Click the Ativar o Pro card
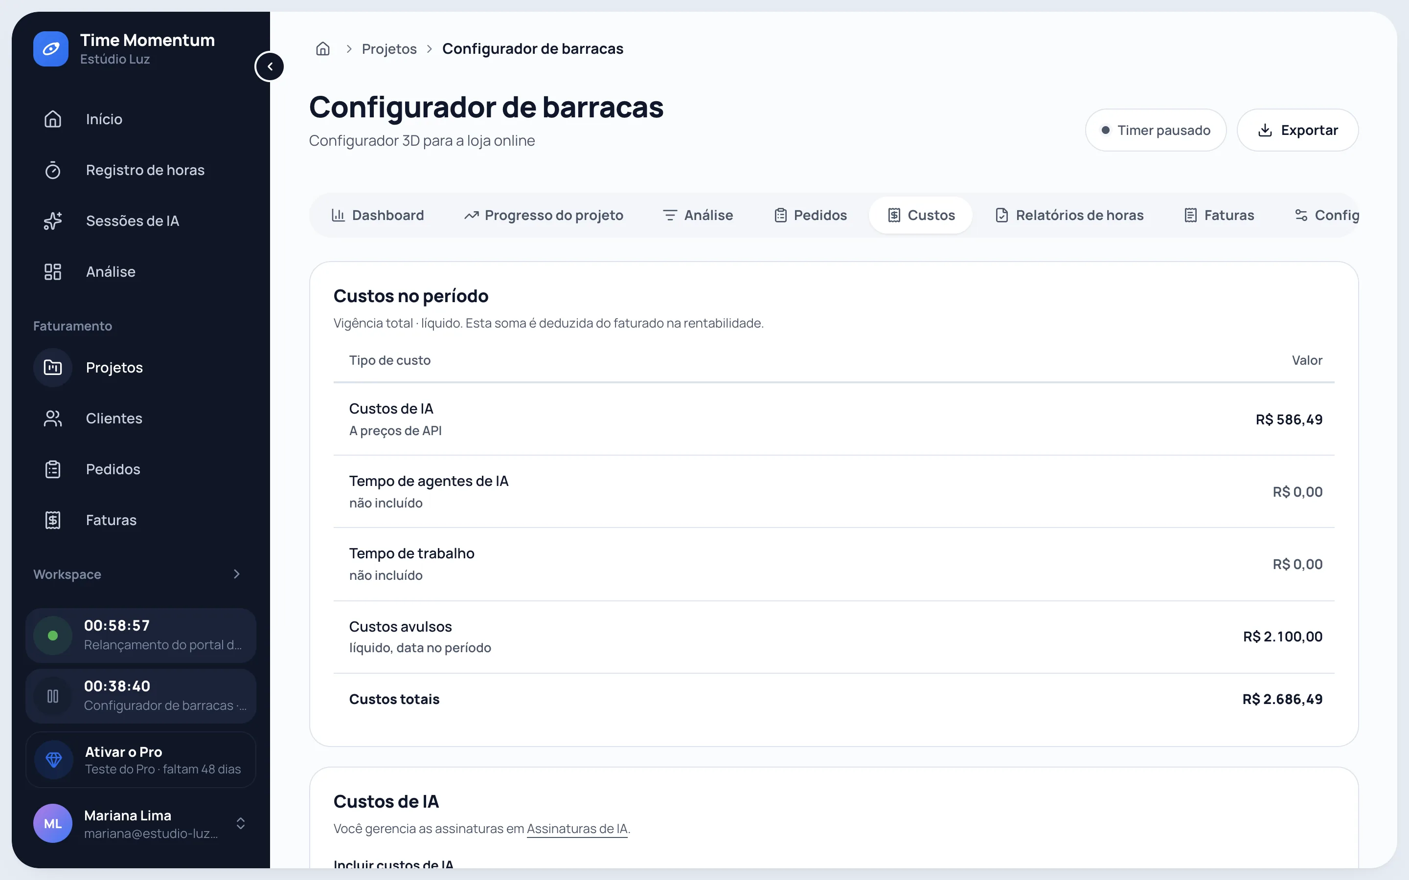The image size is (1409, 880). 140,760
